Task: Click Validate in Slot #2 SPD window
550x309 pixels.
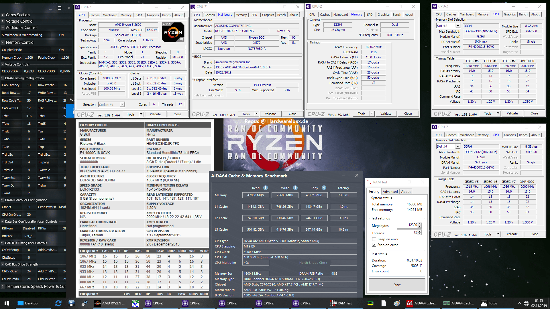Action: coord(512,113)
